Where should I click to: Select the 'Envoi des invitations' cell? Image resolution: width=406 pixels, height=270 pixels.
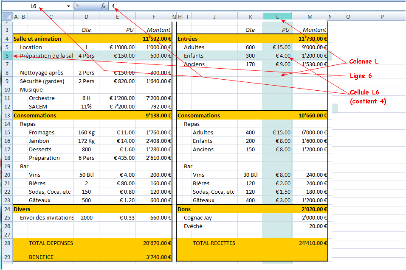pos(47,217)
